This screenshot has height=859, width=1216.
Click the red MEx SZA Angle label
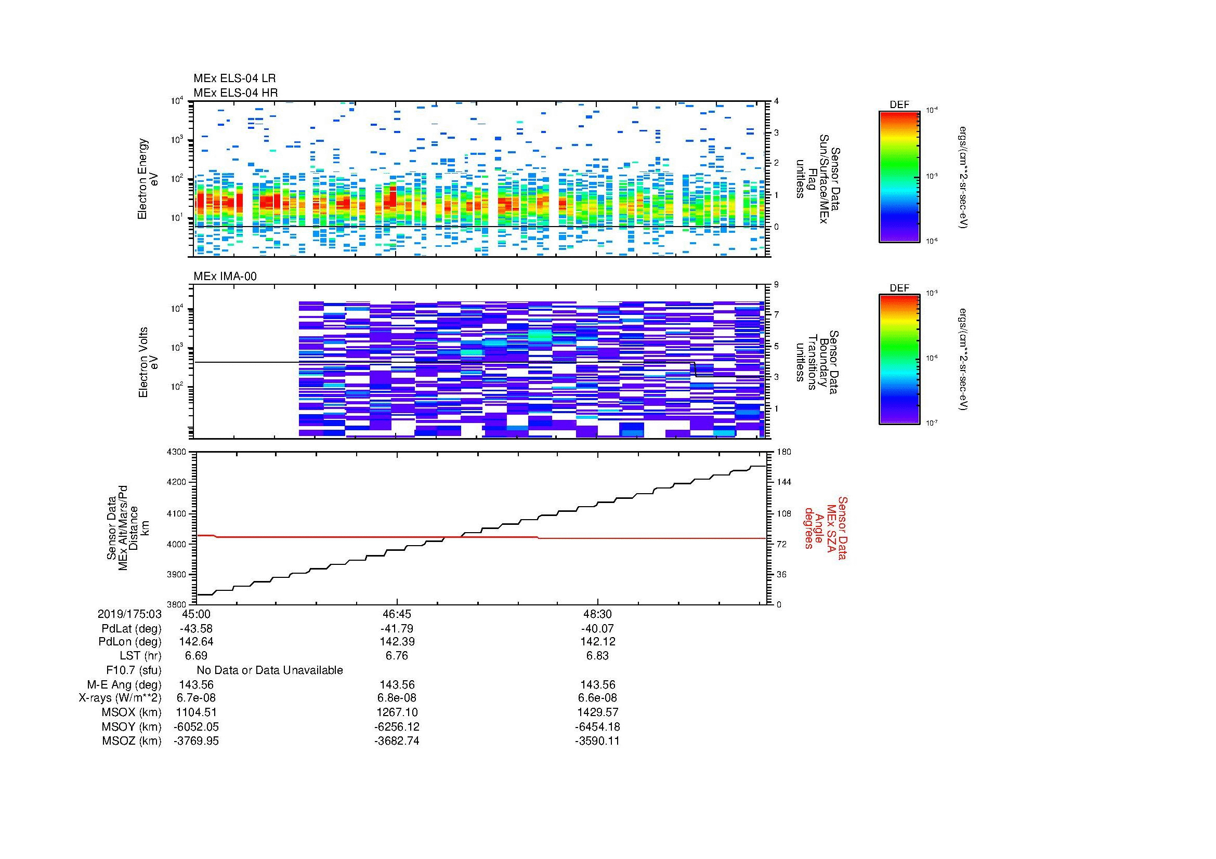826,527
